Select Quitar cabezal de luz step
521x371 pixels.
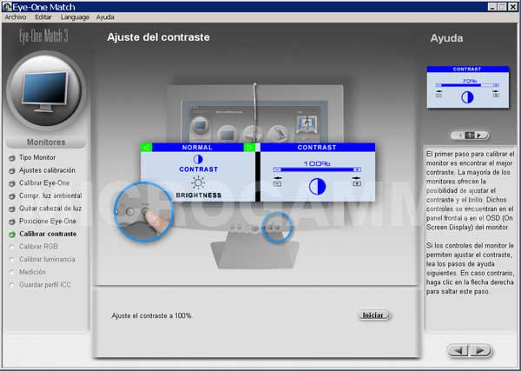[50, 209]
